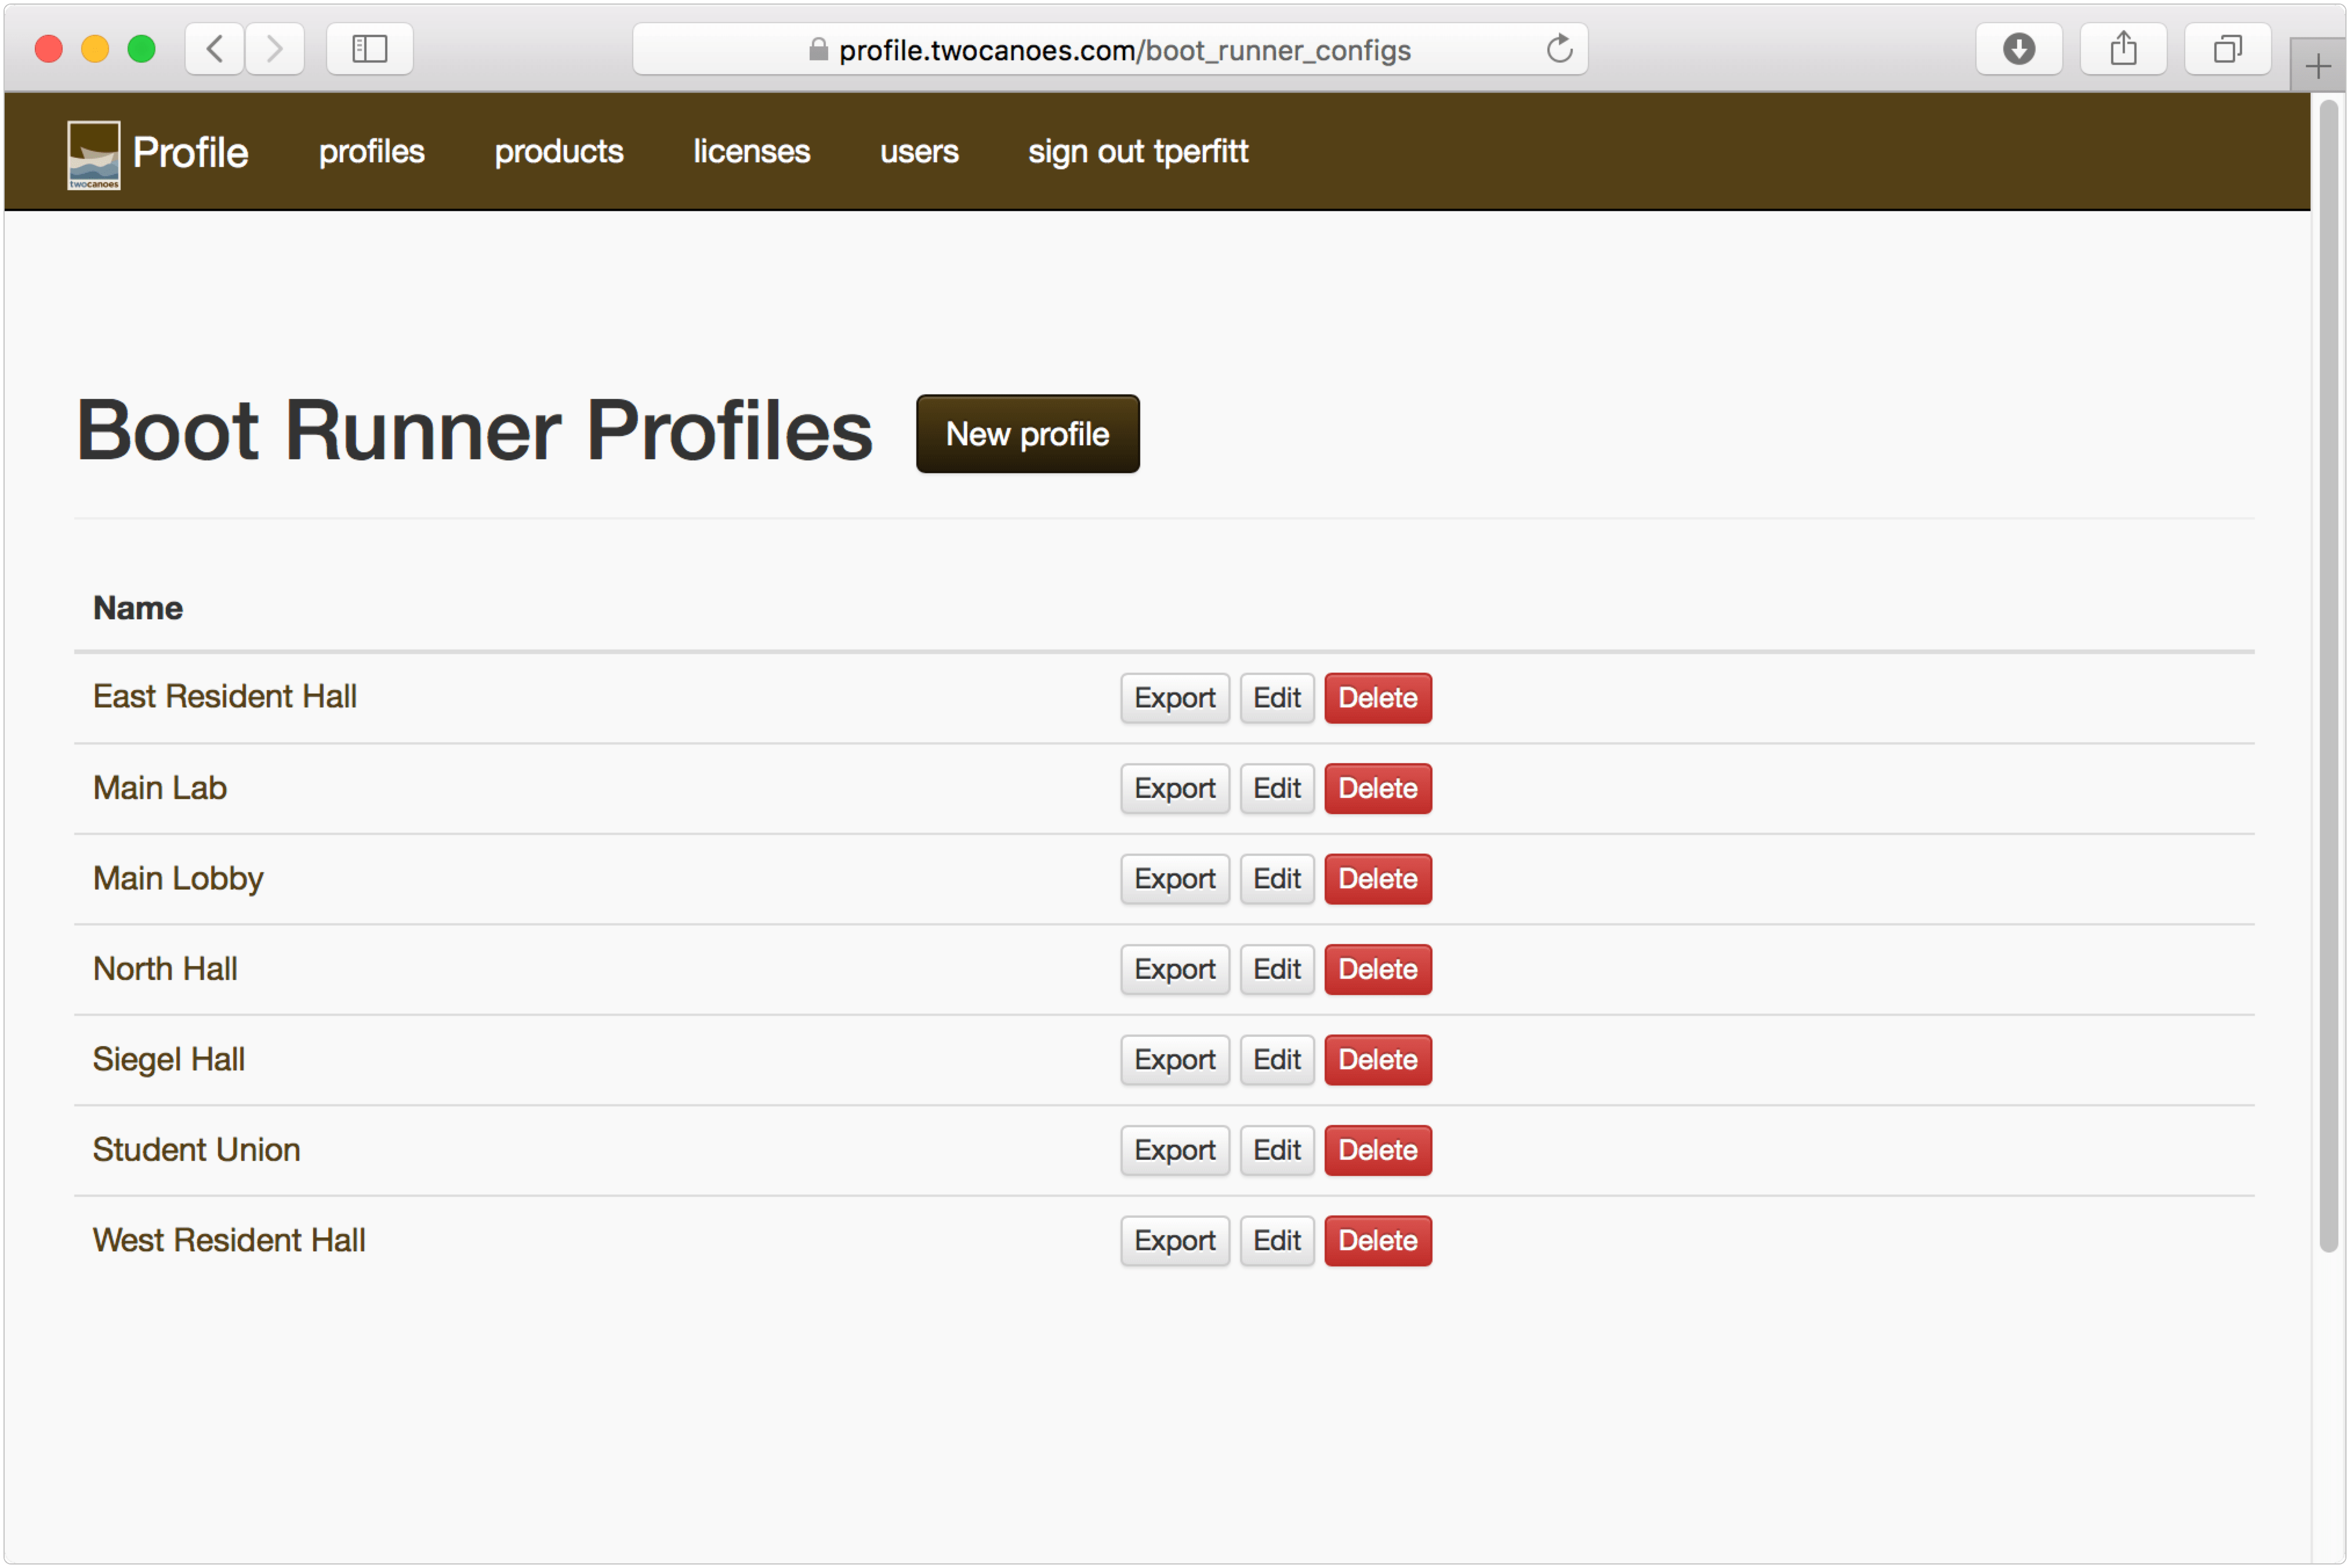Image resolution: width=2350 pixels, height=1568 pixels.
Task: Click the Two Canoes Profile logo icon
Action: point(93,155)
